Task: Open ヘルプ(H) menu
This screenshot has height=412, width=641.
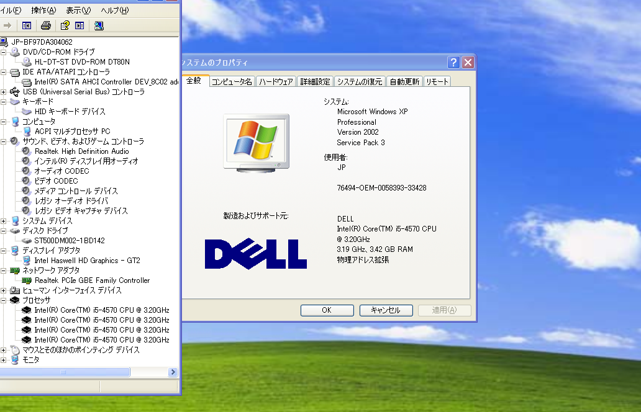Action: click(115, 10)
